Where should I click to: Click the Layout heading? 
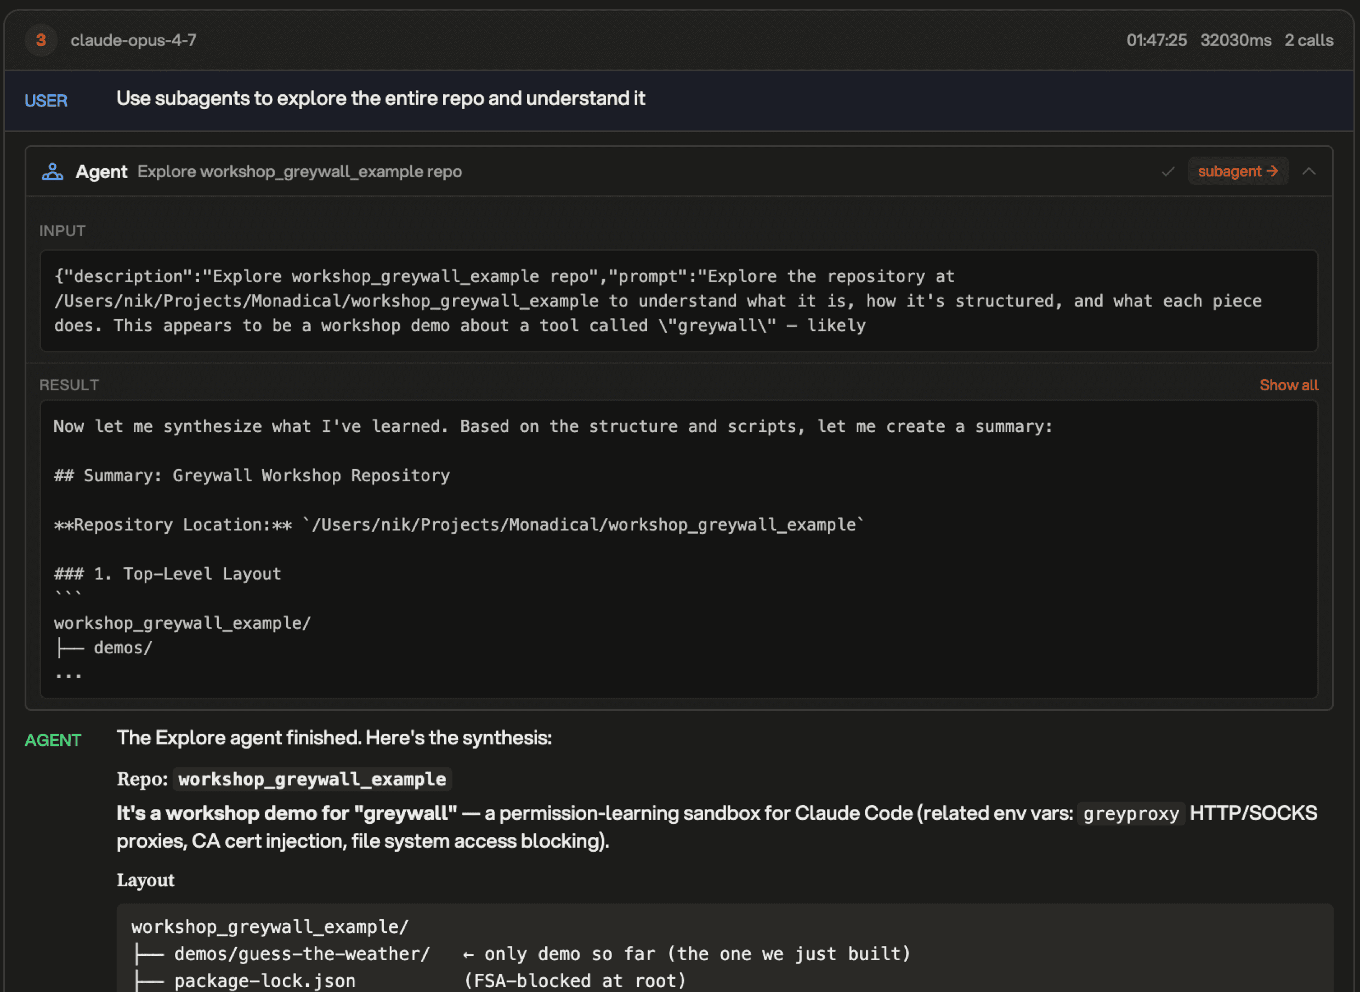click(145, 880)
